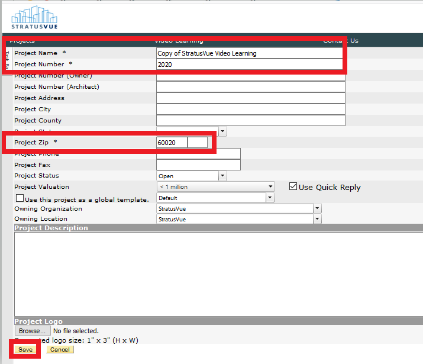Check Use this project as a global template

click(20, 198)
